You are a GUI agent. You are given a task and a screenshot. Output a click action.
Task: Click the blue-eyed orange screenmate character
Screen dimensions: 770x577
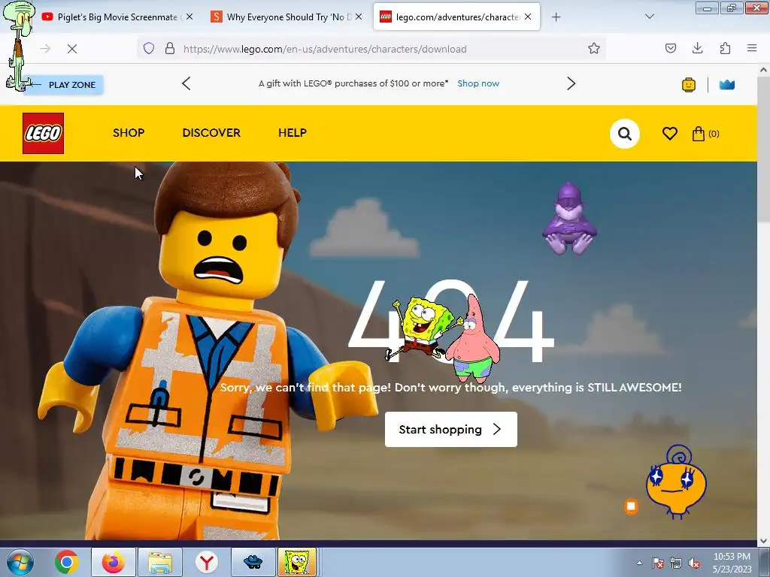[677, 483]
